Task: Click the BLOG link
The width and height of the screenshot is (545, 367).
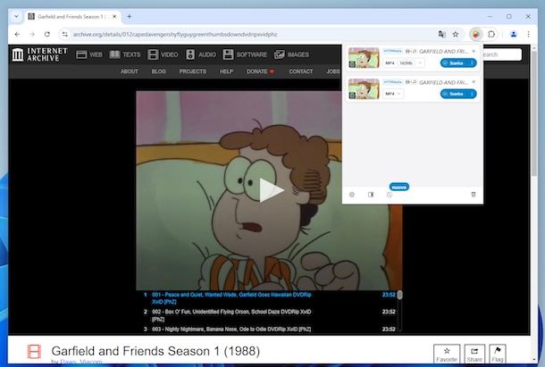Action: tap(158, 71)
